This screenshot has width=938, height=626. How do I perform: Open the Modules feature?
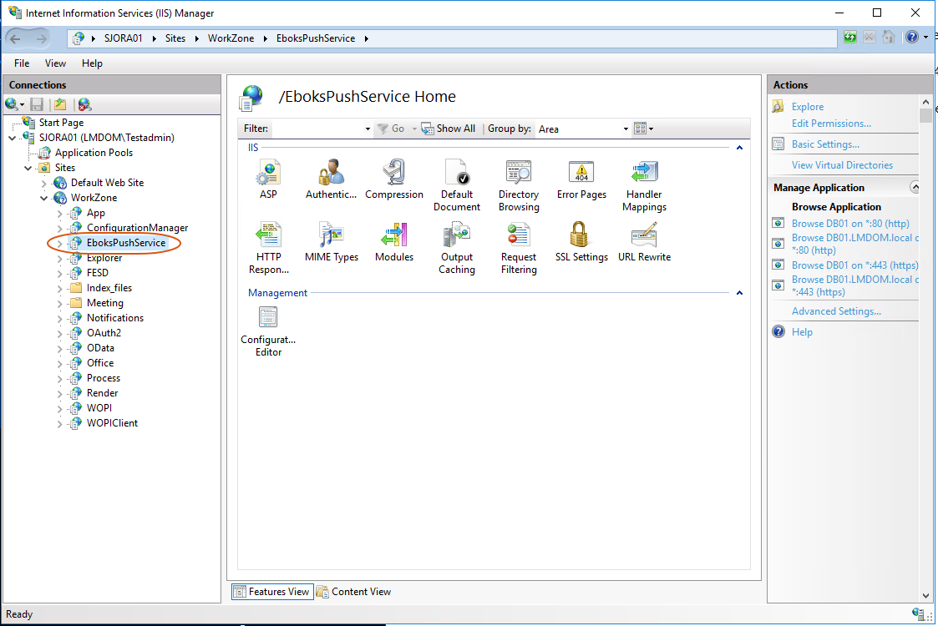pyautogui.click(x=394, y=242)
